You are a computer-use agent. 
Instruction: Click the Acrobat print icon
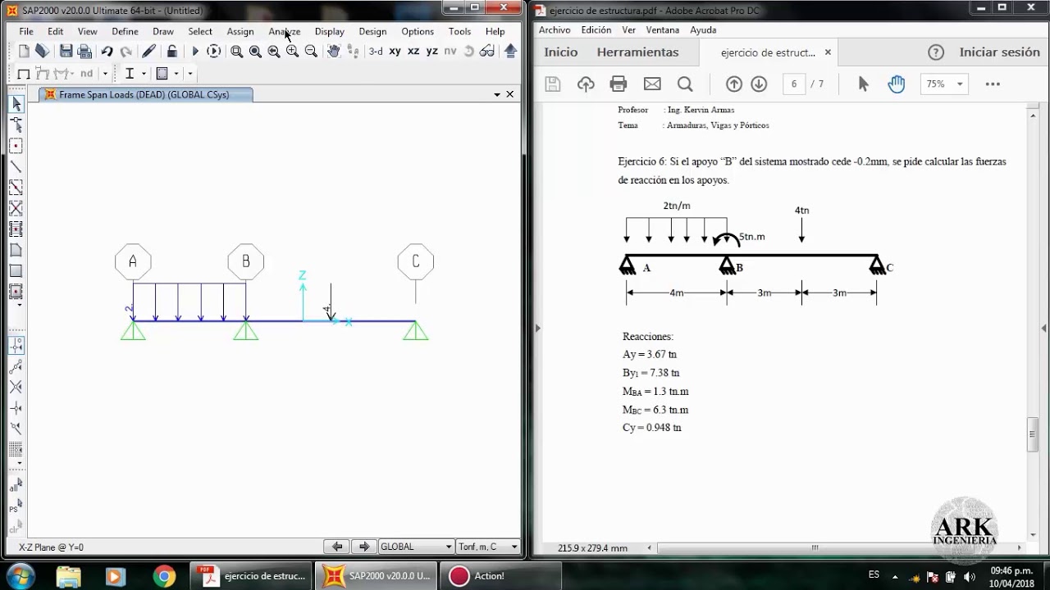point(619,84)
